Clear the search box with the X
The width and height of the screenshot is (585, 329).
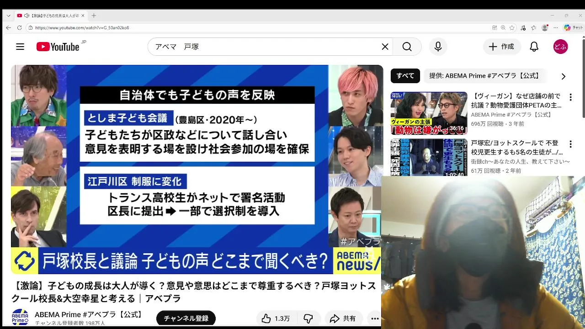click(x=385, y=47)
